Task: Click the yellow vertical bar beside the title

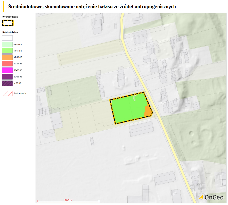Action: [x=4, y=6]
